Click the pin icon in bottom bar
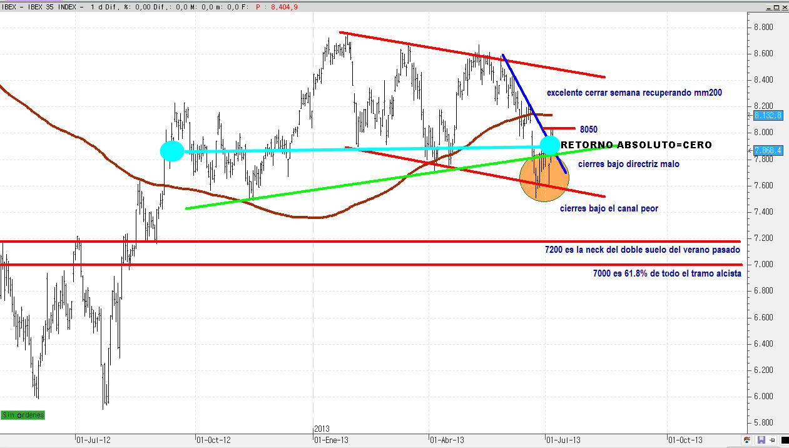This screenshot has height=448, width=789. coord(772,440)
